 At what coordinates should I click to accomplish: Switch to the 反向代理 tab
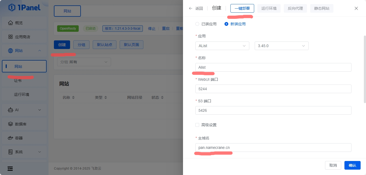295,8
